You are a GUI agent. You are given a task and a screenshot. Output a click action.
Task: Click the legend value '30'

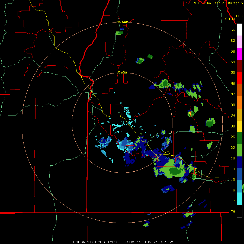pyautogui.click(x=233, y=126)
